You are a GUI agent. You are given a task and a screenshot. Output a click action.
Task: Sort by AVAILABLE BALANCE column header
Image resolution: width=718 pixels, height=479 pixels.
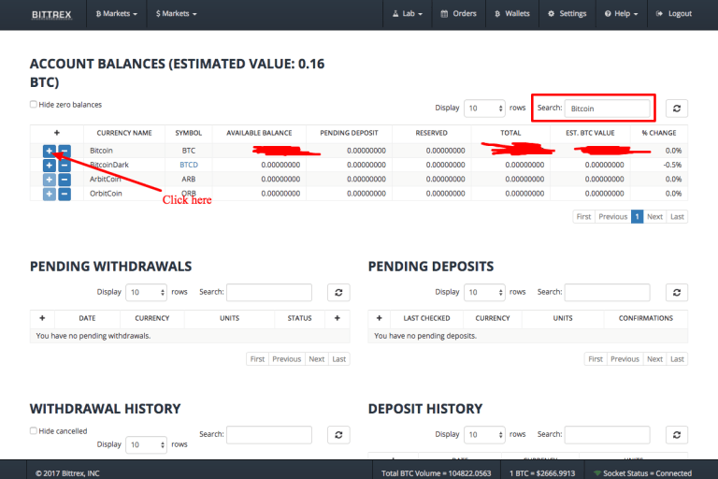pos(259,133)
